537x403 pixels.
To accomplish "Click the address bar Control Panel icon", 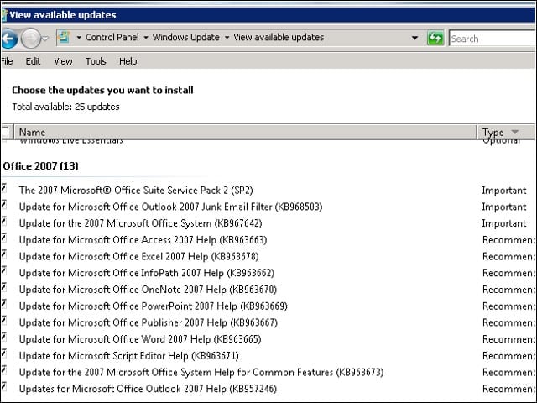I will [x=64, y=37].
